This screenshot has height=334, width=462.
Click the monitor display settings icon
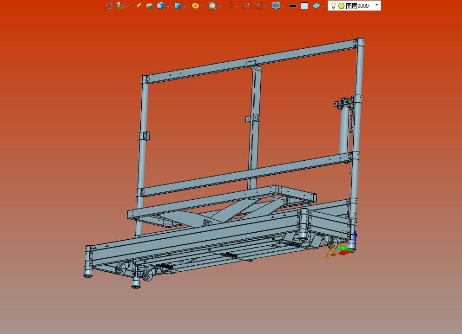(x=276, y=6)
